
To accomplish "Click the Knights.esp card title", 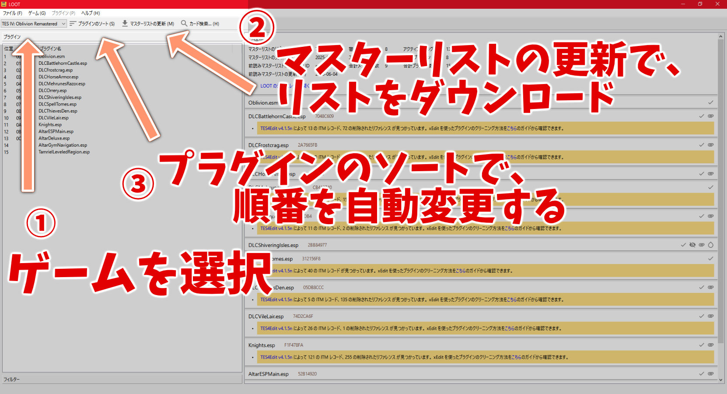I will pos(262,345).
